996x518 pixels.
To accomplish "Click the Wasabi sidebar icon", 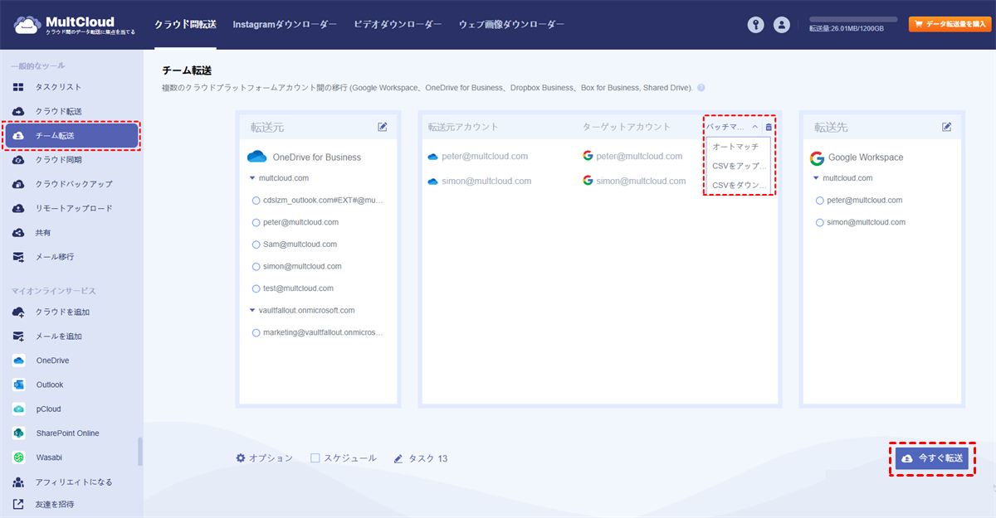I will click(18, 457).
